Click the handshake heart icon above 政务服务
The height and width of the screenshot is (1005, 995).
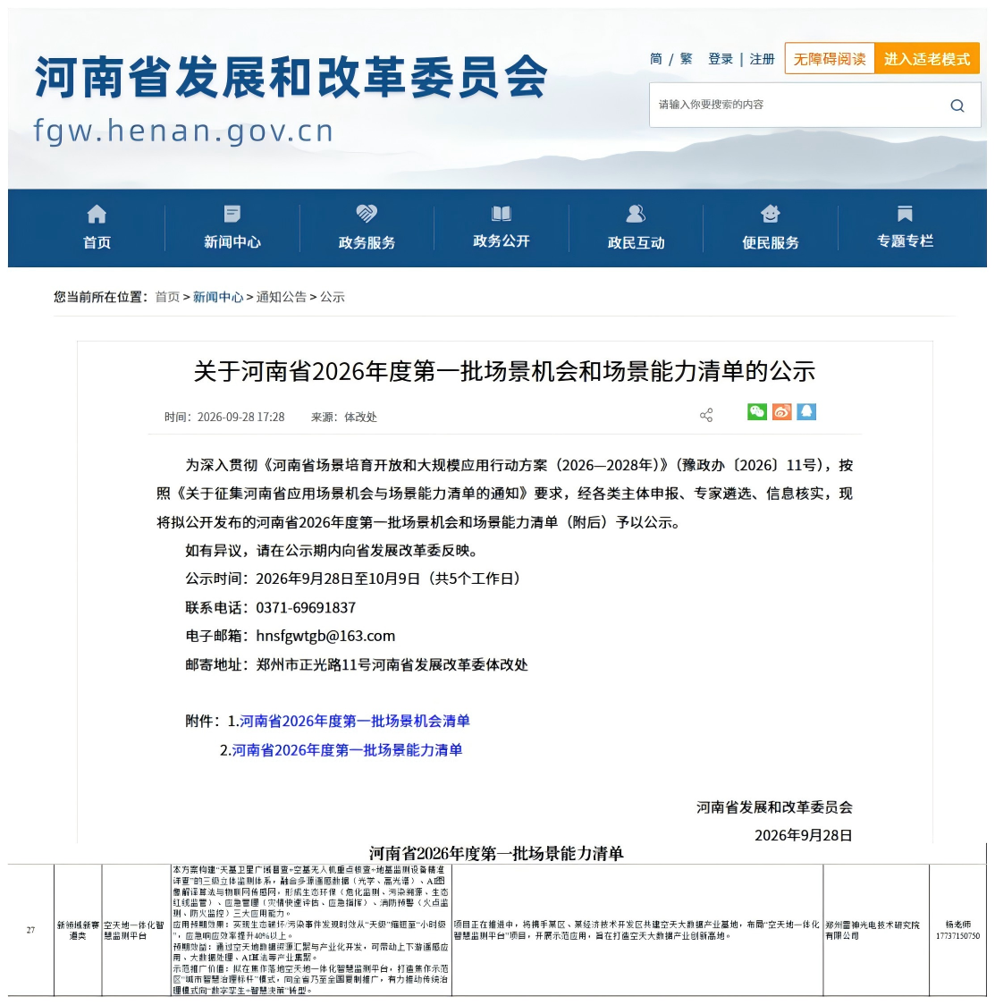367,214
